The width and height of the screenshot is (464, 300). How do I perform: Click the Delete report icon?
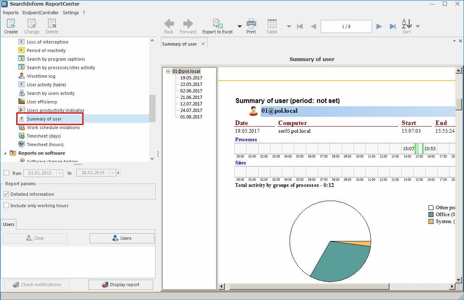pos(52,23)
